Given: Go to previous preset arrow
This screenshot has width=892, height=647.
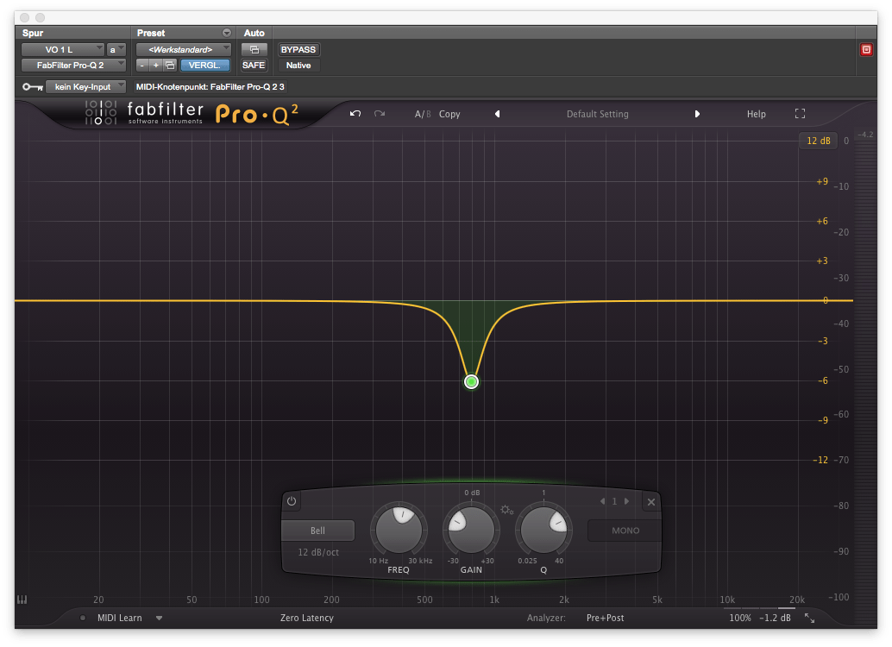Looking at the screenshot, I should (x=497, y=114).
